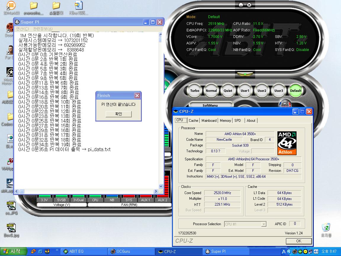This screenshot has height=256, width=341.
Task: Click OK in the CPU-Z window
Action: (x=299, y=241)
